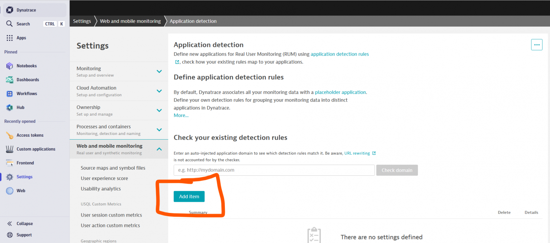Open the Apps grid icon
550x243 pixels.
pos(10,38)
